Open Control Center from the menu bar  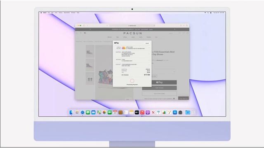click(x=211, y=13)
